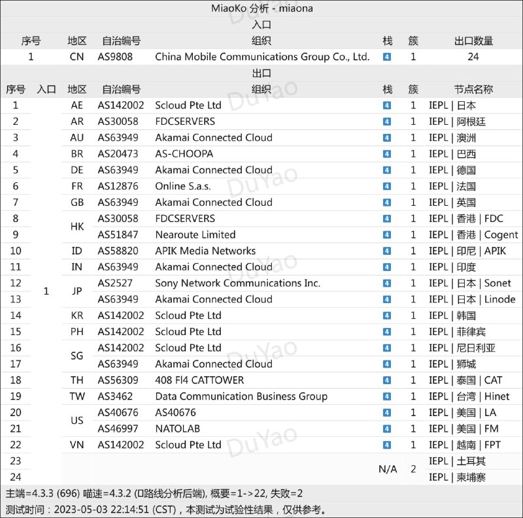This screenshot has height=518, width=523.
Task: Select the IPv4 badge beside NATOLAB
Action: point(387,429)
